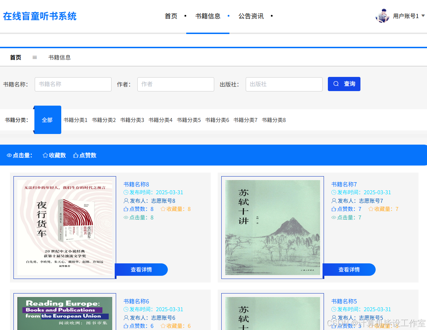The image size is (427, 330).
Task: Open 公告资讯 in top navigation
Action: point(251,16)
